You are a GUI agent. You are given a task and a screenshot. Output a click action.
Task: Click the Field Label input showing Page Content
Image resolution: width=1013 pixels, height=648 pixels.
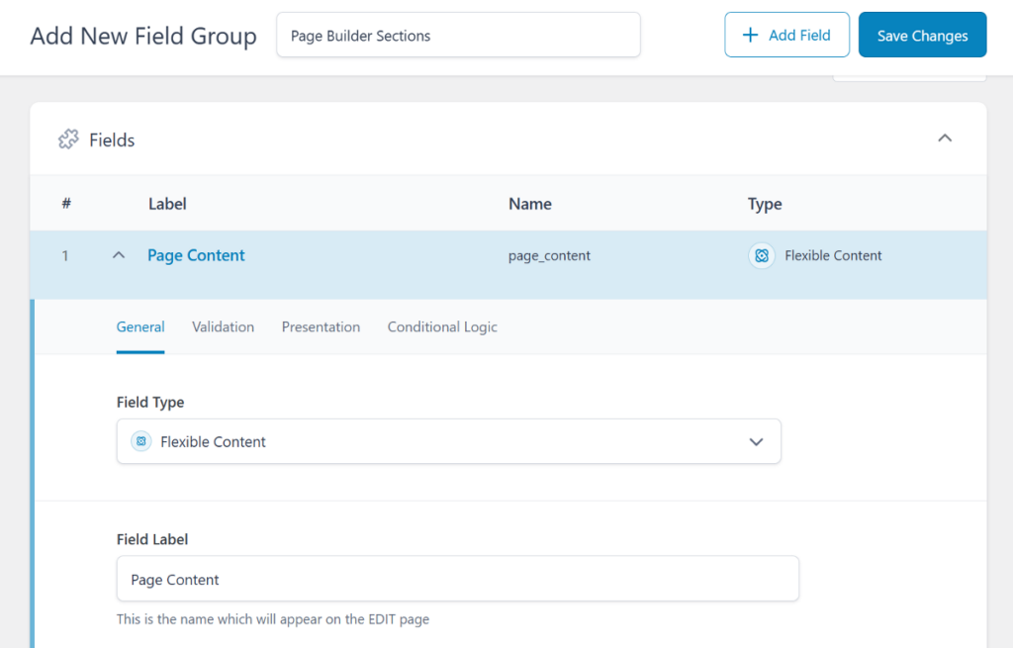(458, 578)
